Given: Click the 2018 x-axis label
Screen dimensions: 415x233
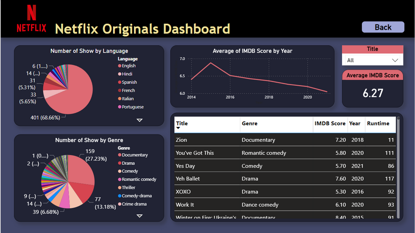Looking at the screenshot, I should (x=269, y=97).
